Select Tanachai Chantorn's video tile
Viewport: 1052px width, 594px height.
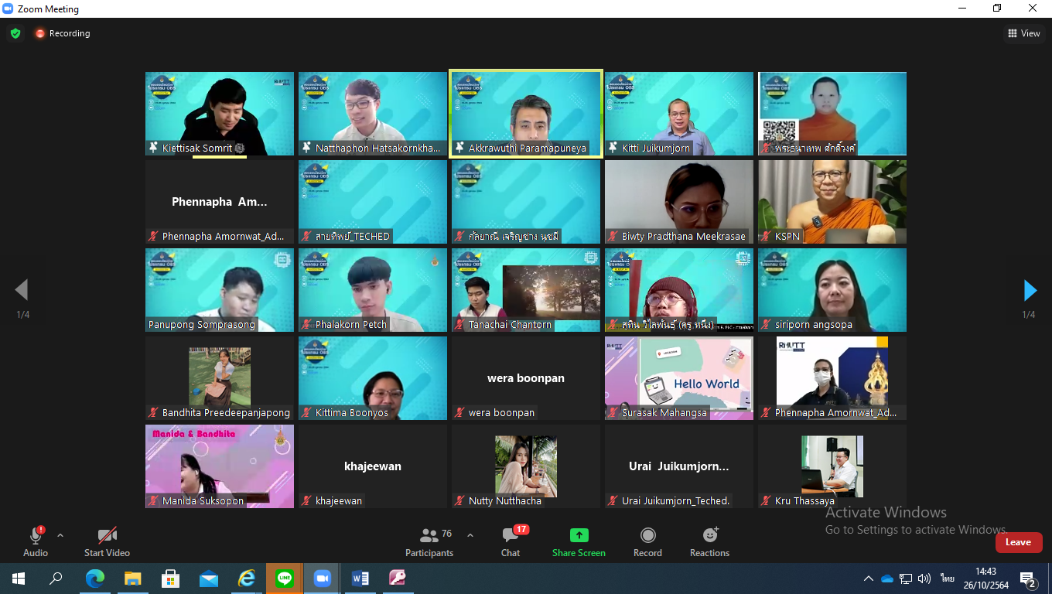[x=526, y=290]
